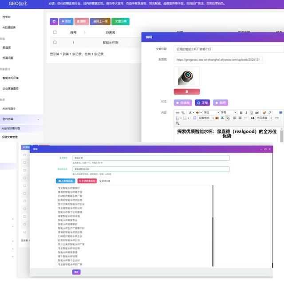284x284 pixels.
Task: Click the Italic icon in the editor toolbar
Action: pos(246,113)
